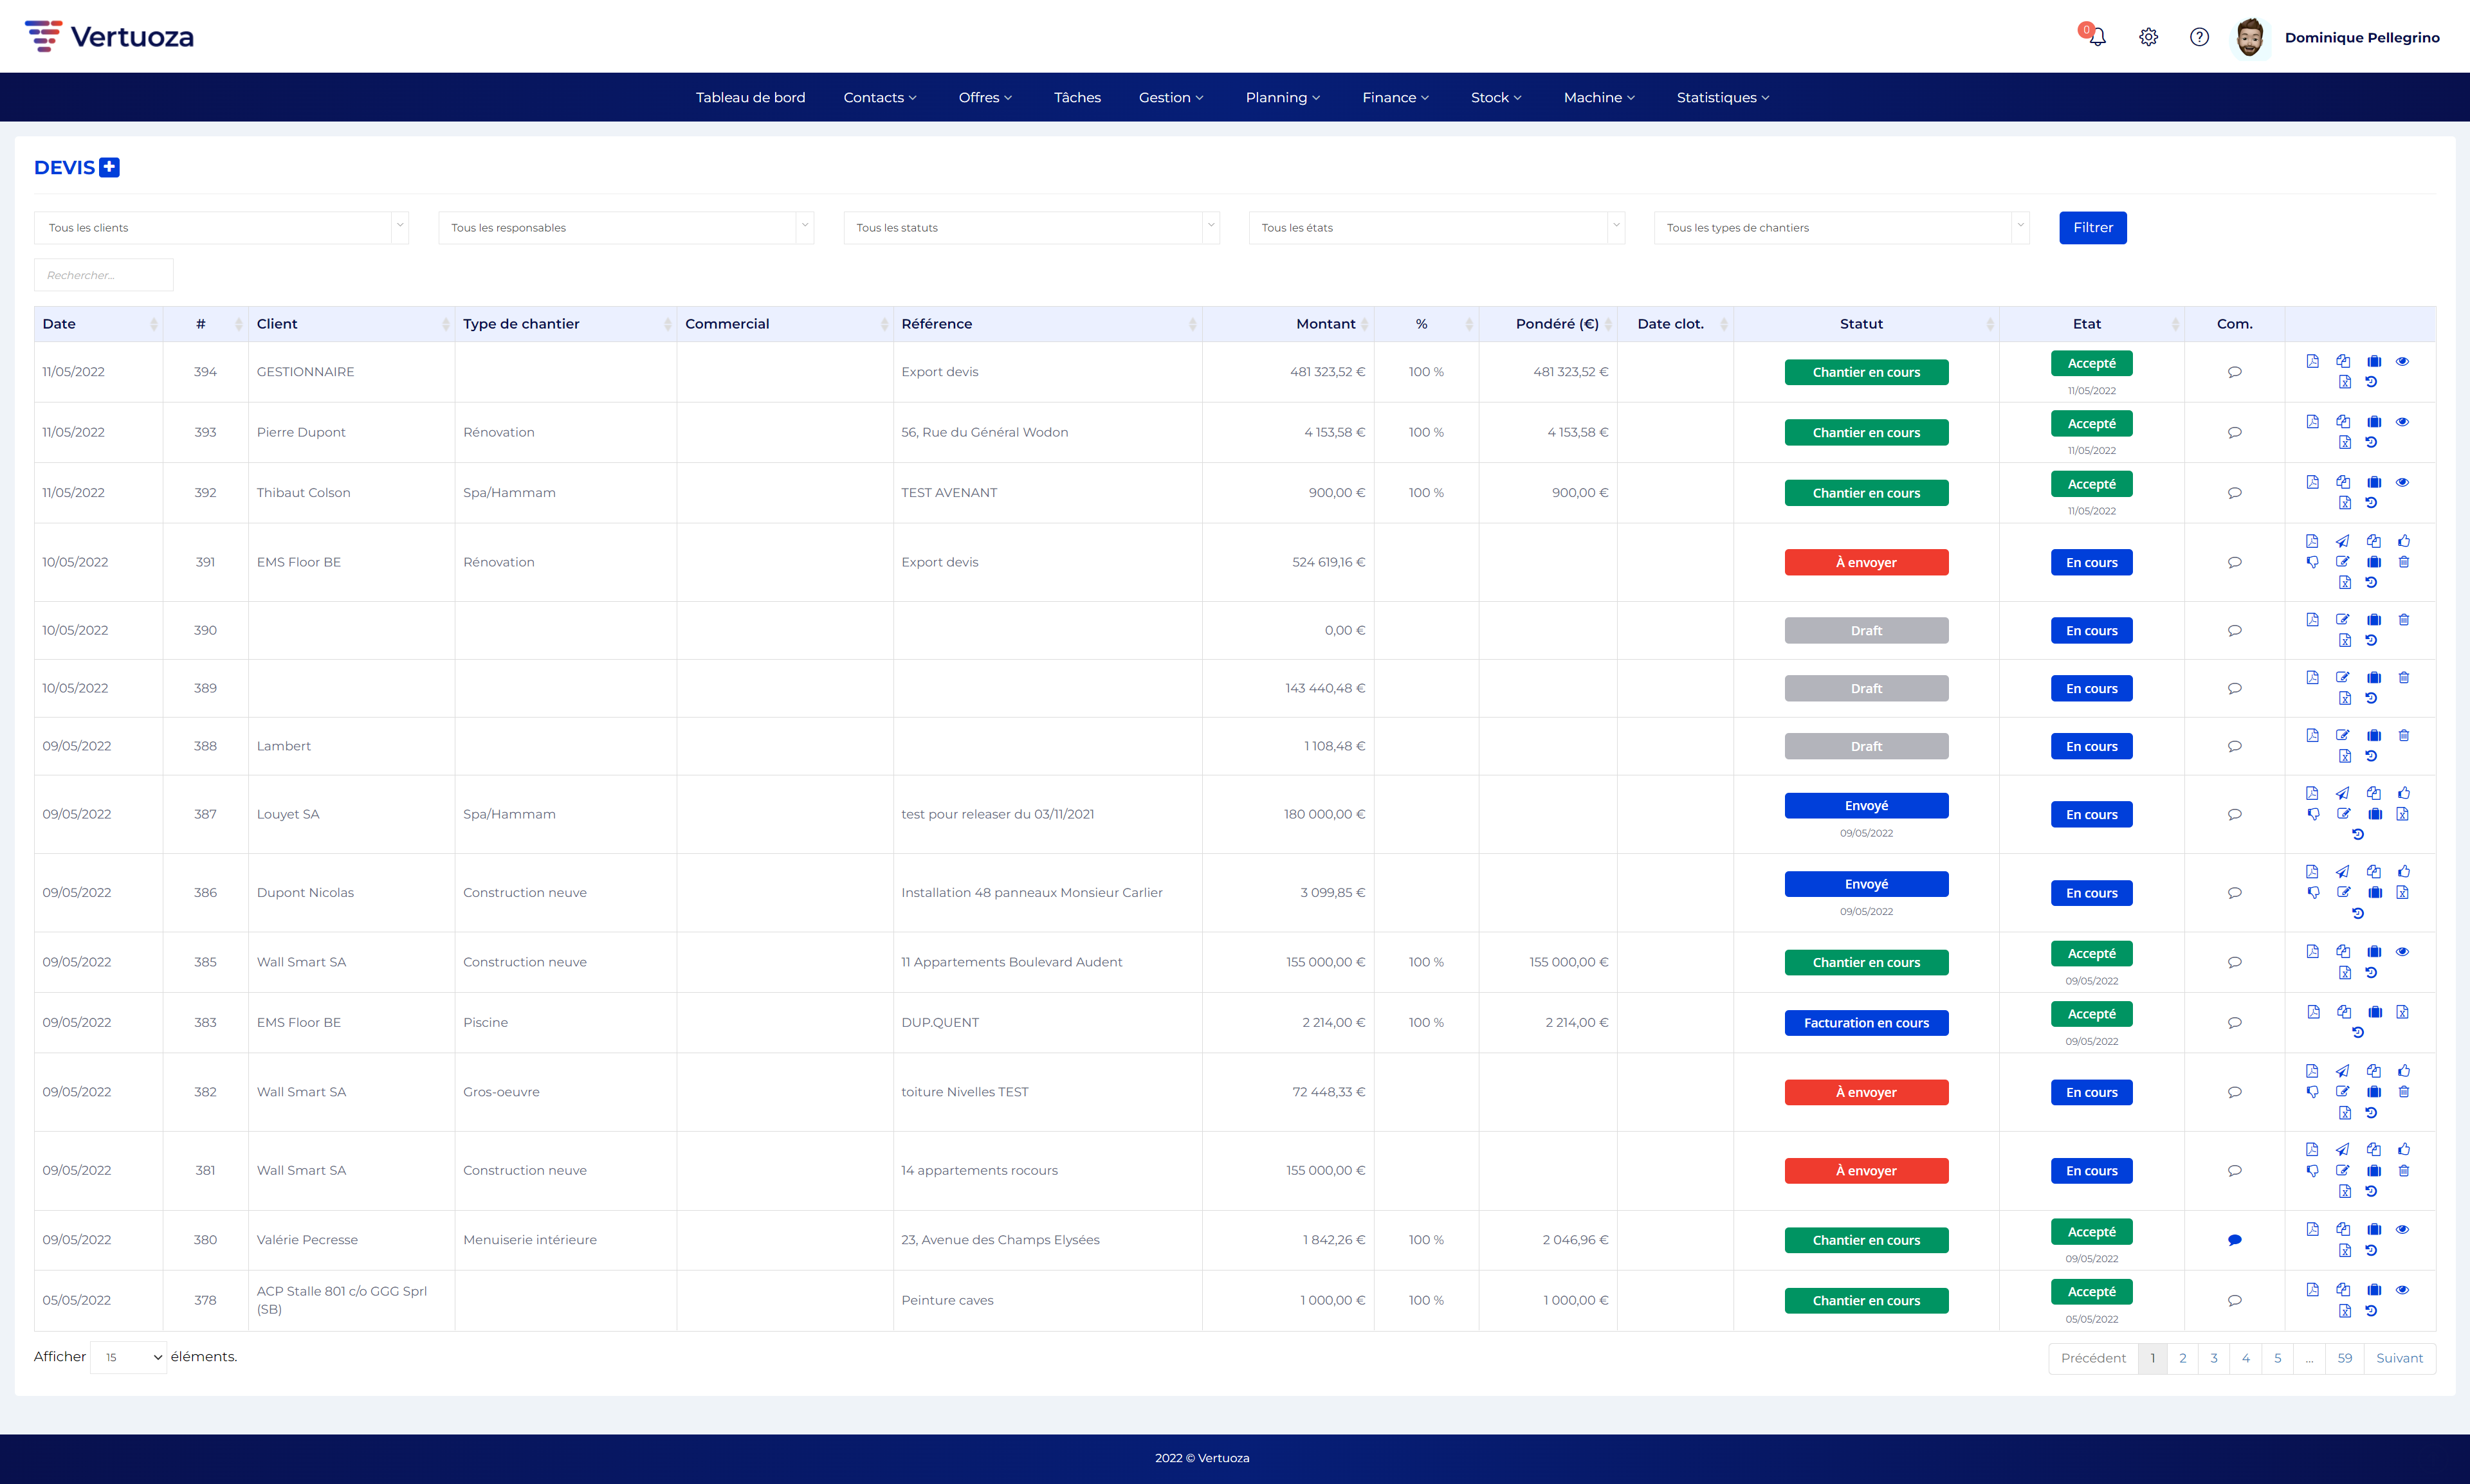Open the 'Tous les clients' dropdown
The image size is (2470, 1484).
click(x=221, y=228)
